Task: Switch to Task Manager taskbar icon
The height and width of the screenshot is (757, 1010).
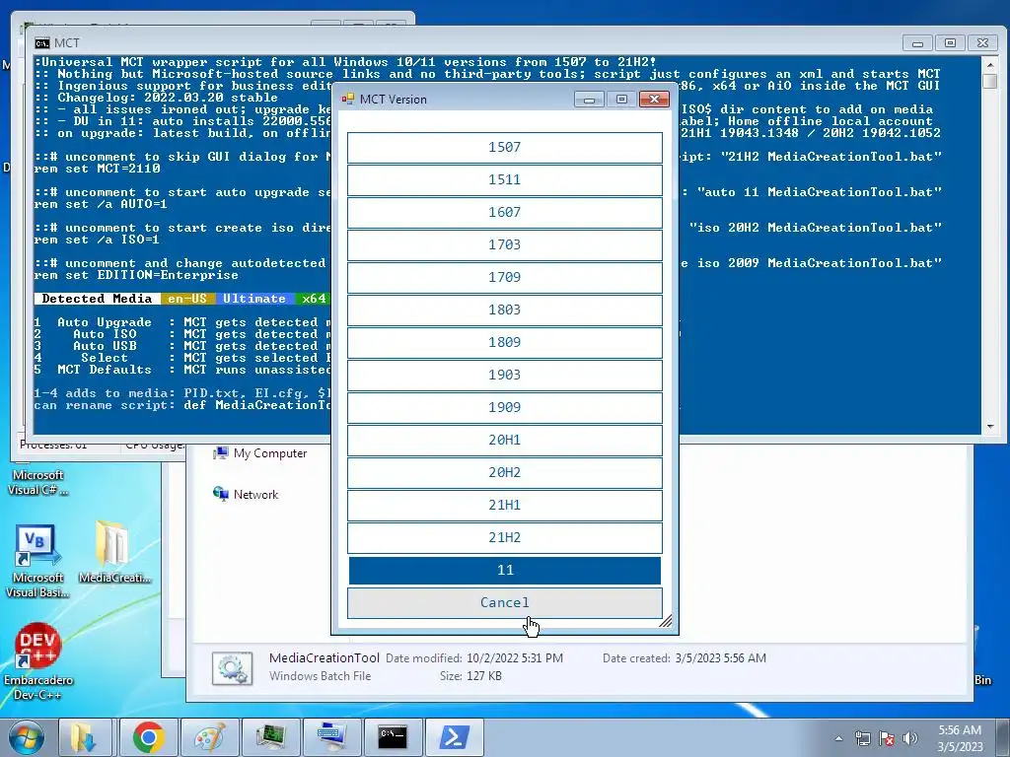Action: click(x=270, y=737)
